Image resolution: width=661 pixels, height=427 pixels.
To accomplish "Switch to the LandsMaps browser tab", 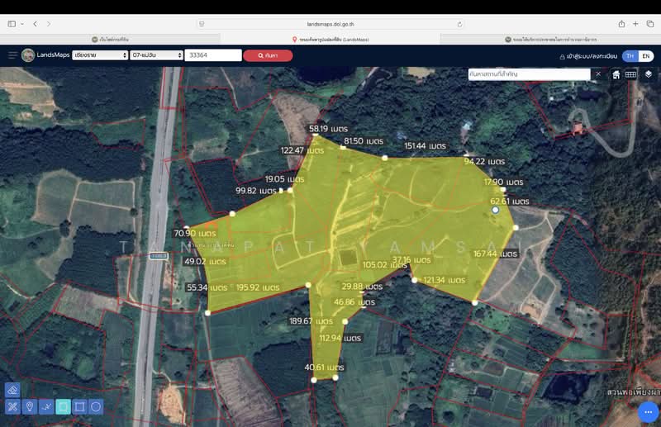I will pos(330,39).
